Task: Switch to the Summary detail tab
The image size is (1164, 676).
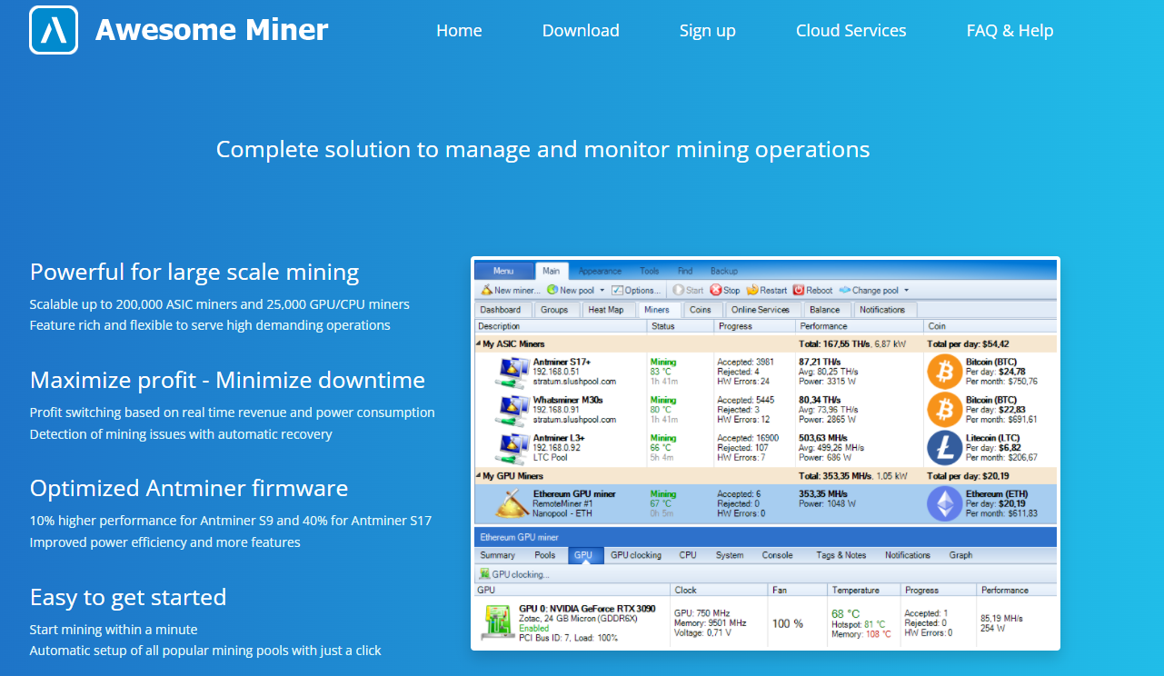Action: (498, 555)
